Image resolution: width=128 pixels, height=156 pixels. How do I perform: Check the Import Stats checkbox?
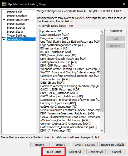click(x=4, y=32)
